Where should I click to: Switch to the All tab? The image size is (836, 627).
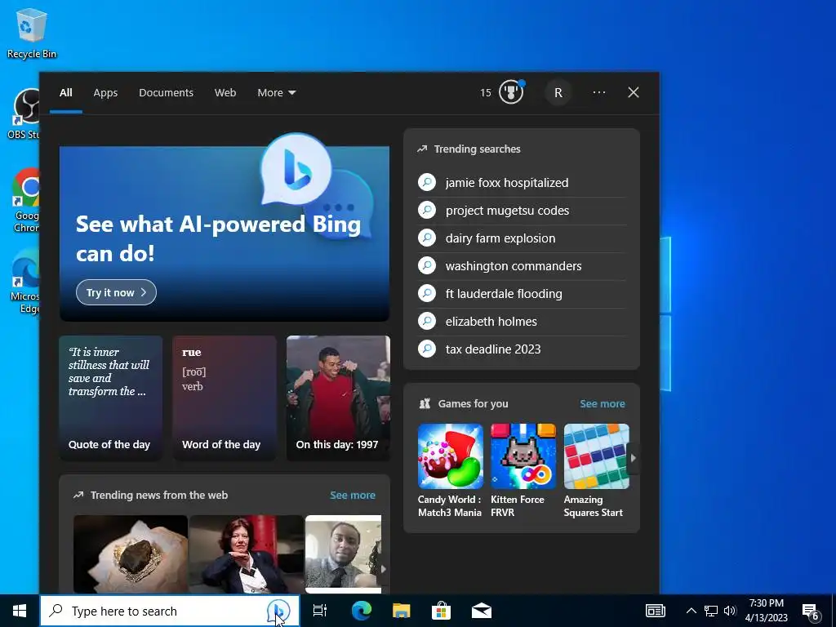coord(65,92)
